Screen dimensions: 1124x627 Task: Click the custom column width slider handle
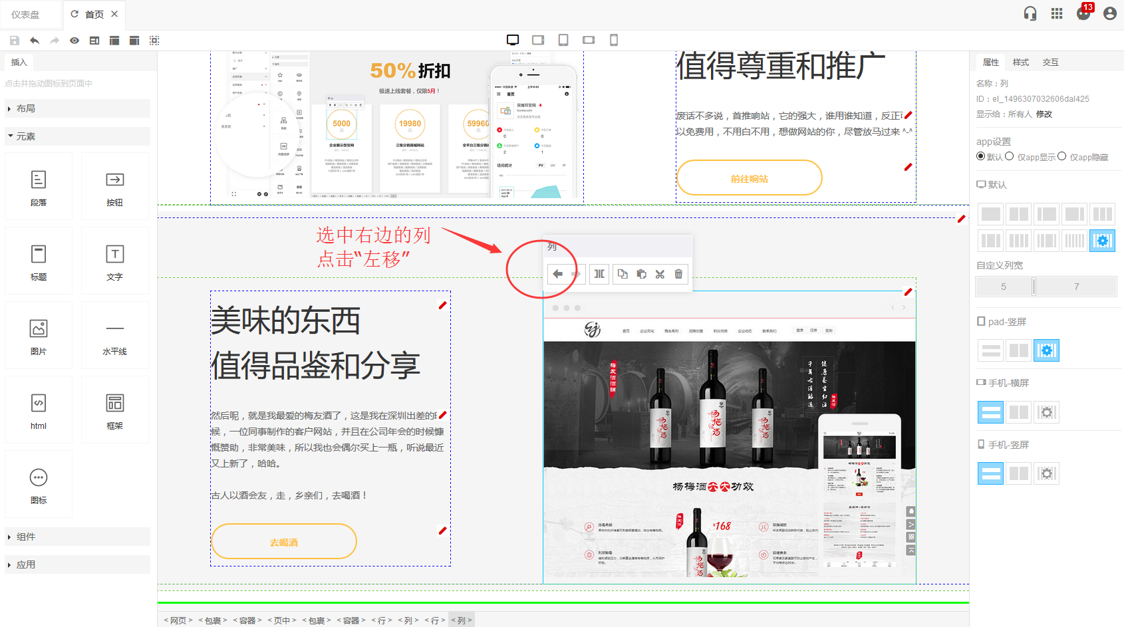point(1034,287)
